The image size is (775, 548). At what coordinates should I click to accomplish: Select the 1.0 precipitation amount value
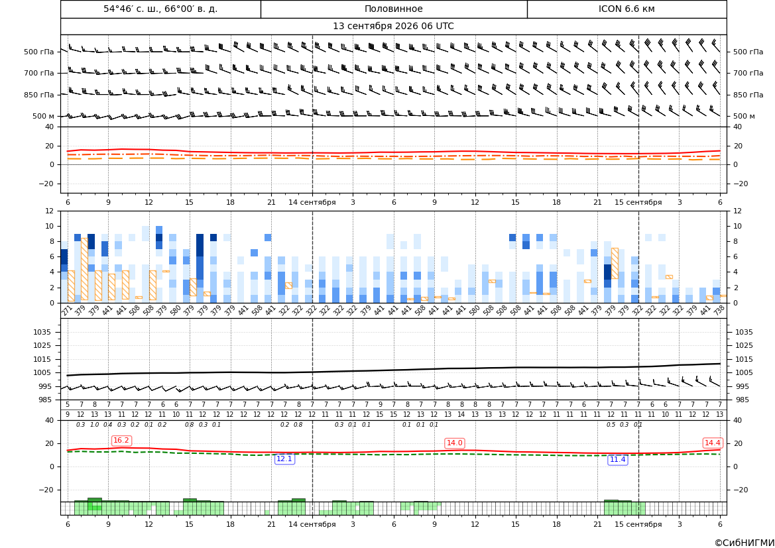[94, 425]
